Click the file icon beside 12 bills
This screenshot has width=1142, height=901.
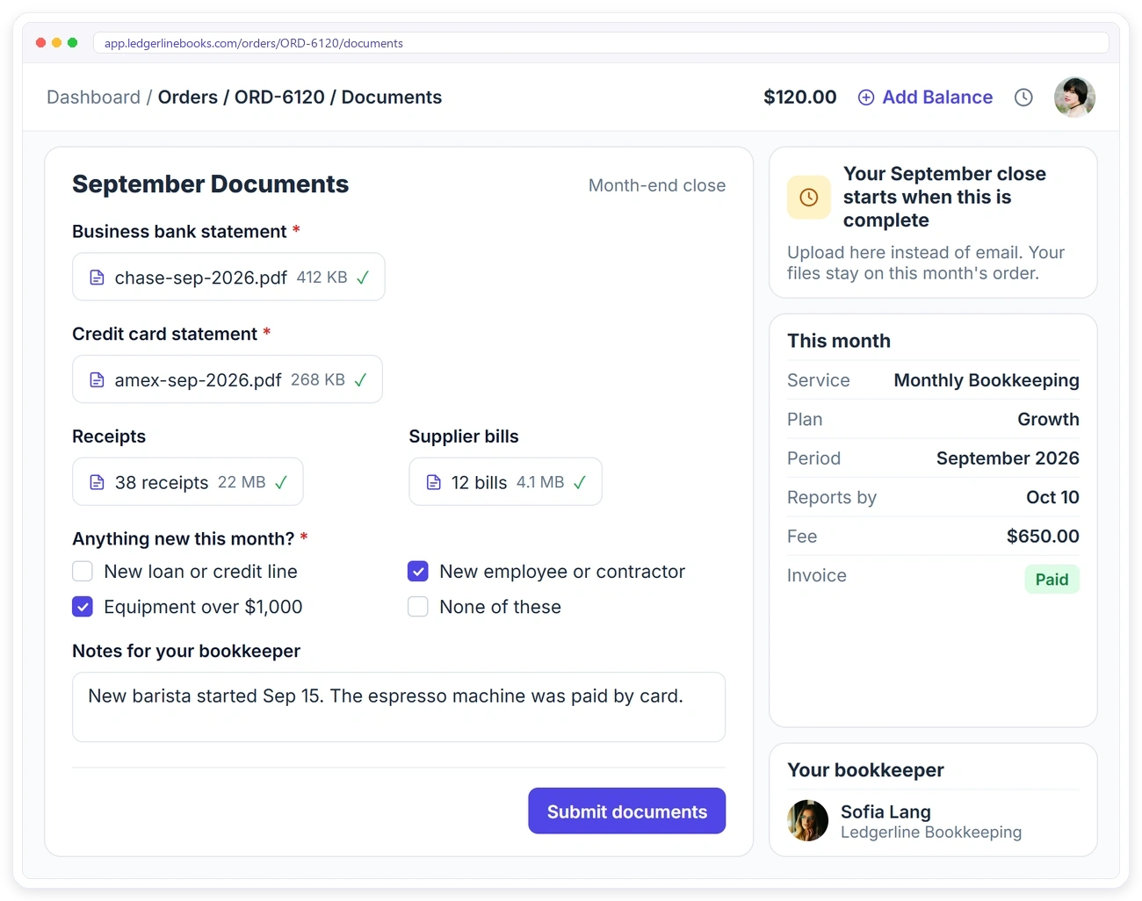tap(434, 482)
